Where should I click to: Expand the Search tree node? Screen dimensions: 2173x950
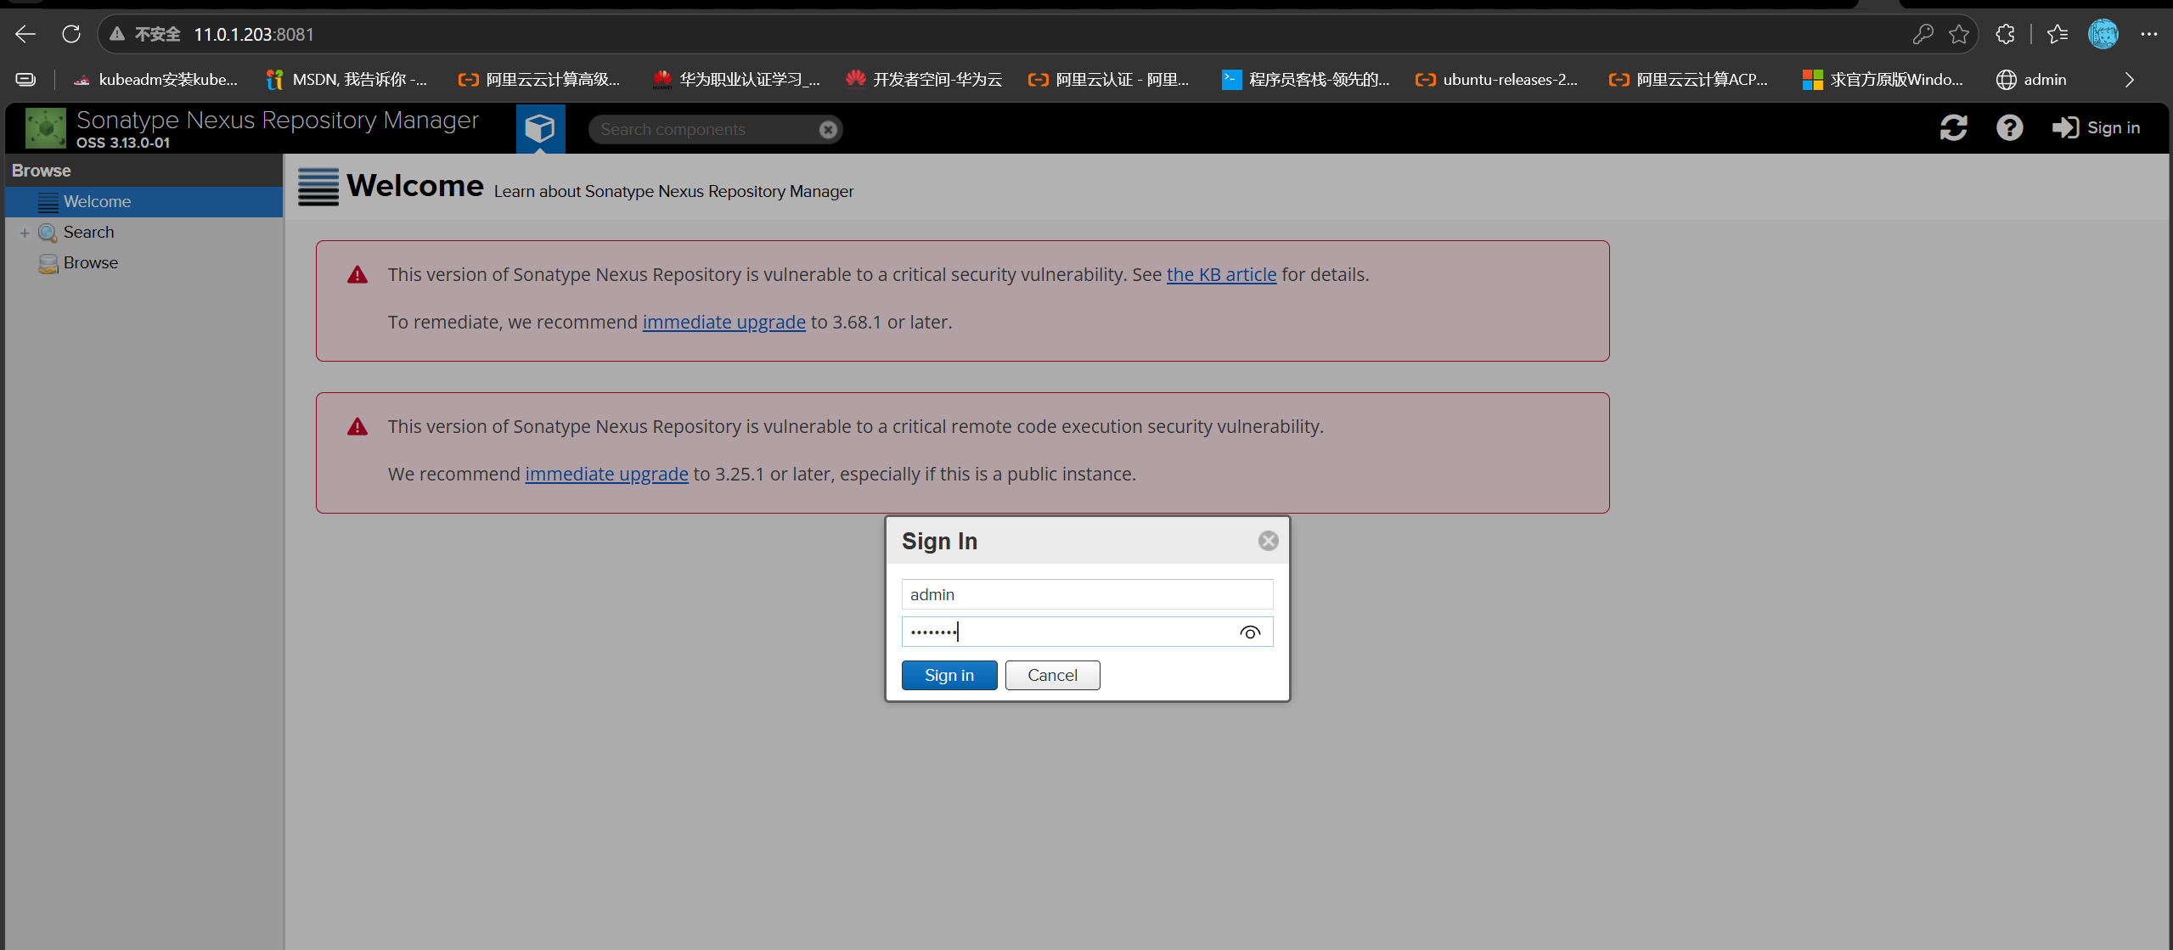coord(25,233)
